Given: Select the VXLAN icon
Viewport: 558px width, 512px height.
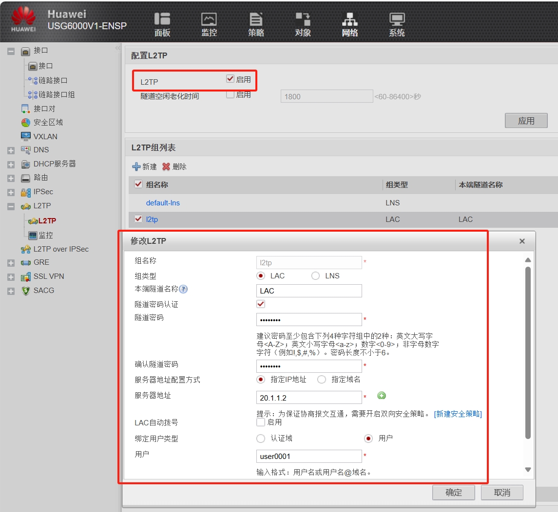Looking at the screenshot, I should click(25, 136).
